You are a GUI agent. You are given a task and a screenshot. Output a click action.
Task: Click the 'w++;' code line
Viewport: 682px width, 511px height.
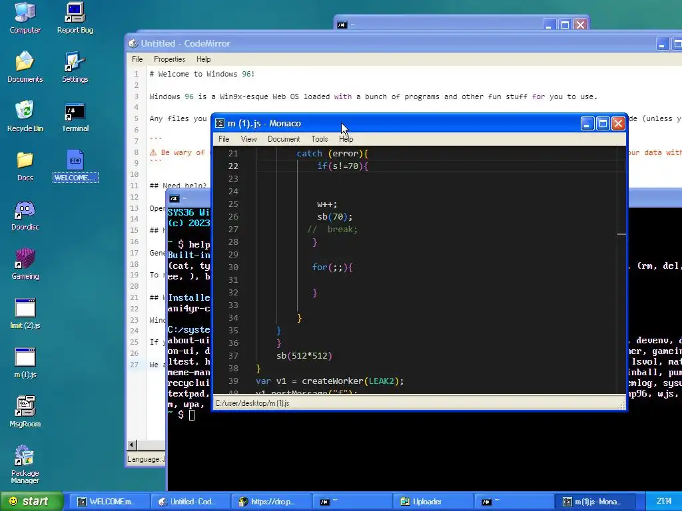327,204
